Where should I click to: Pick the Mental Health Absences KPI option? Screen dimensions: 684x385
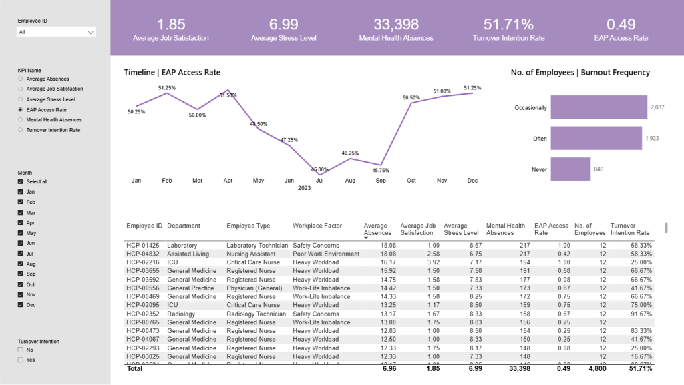(x=21, y=119)
